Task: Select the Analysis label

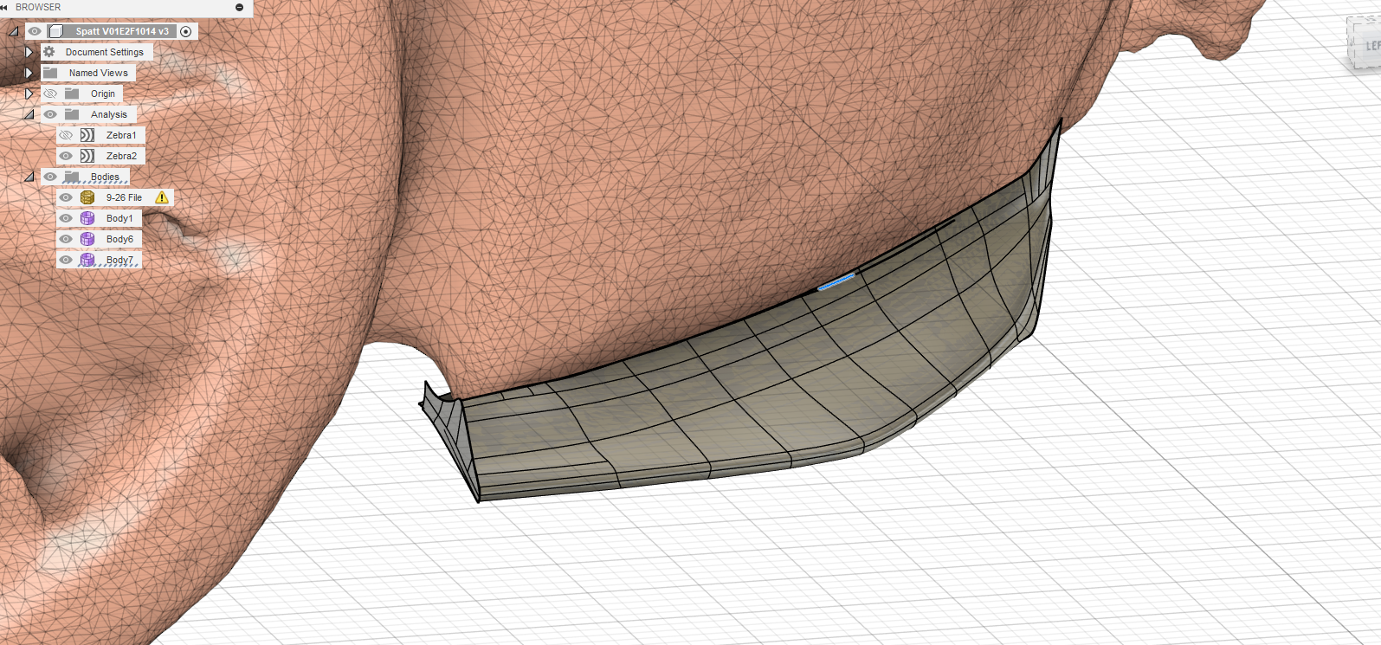Action: 109,114
